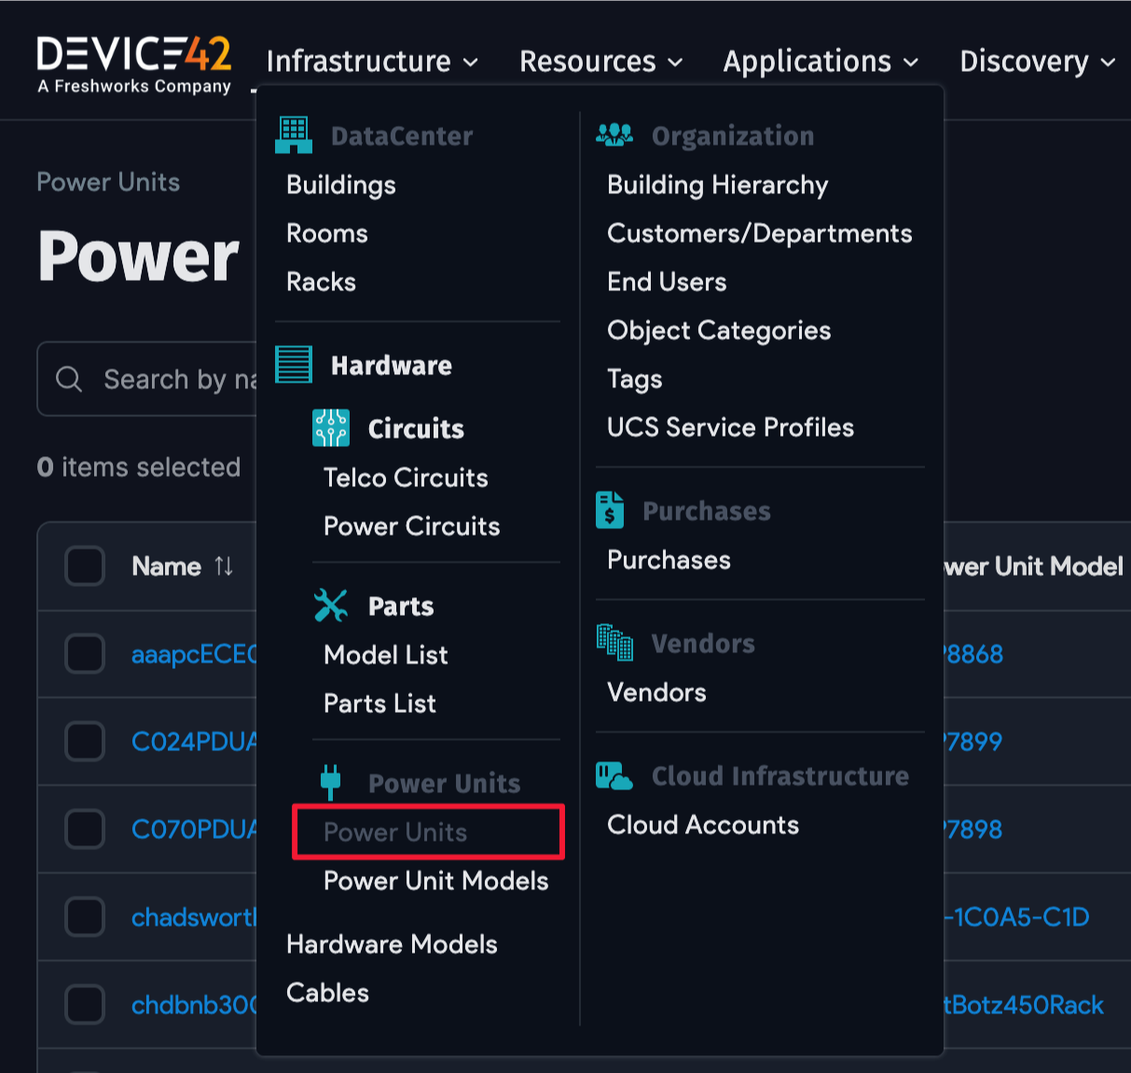1131x1073 pixels.
Task: Click the DataCenter building icon
Action: click(x=293, y=135)
